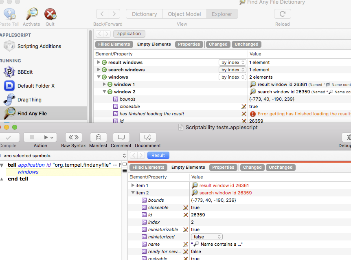Open the miniaturized 'false' popup menu
Viewport: 351px width, 260px height.
click(x=207, y=237)
